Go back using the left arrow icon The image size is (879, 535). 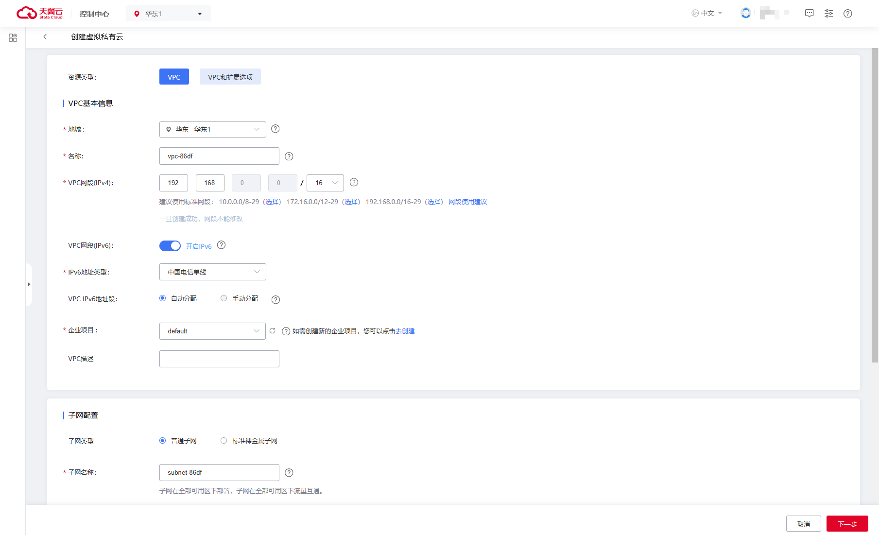click(45, 36)
